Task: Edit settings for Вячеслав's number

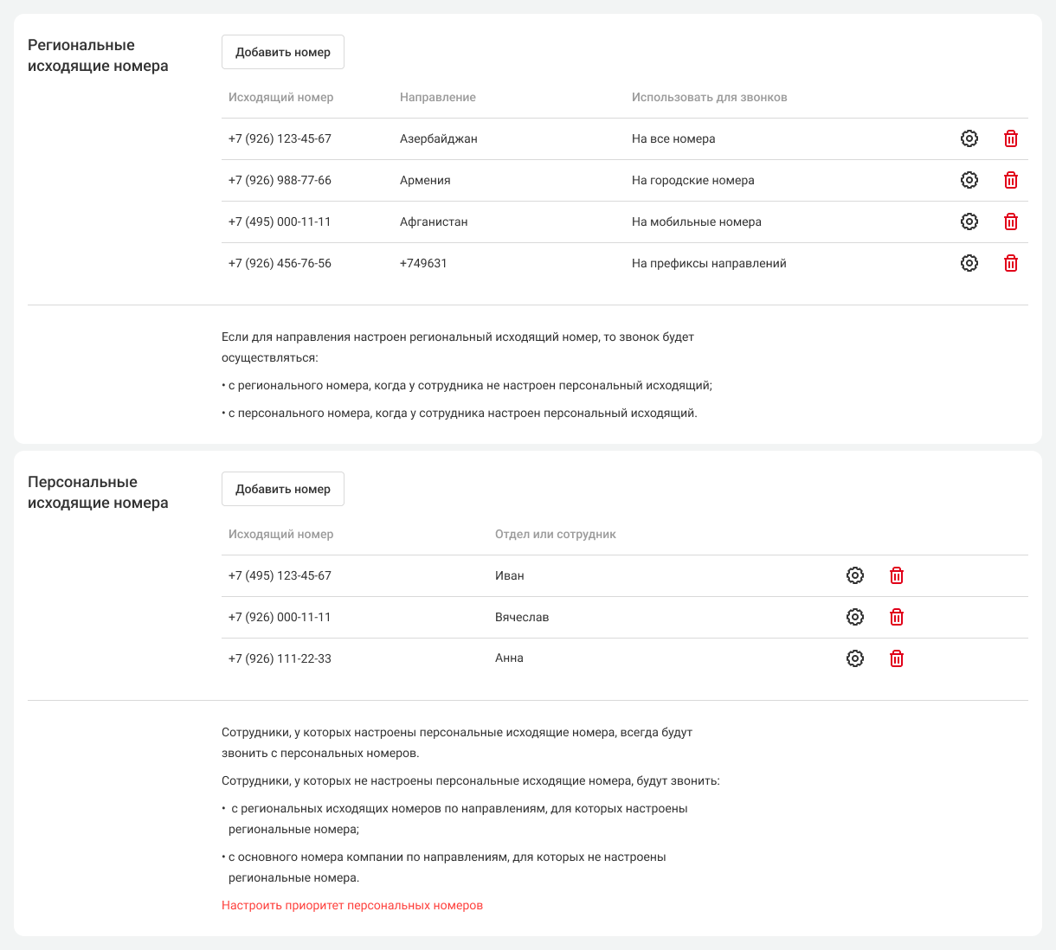Action: click(855, 617)
